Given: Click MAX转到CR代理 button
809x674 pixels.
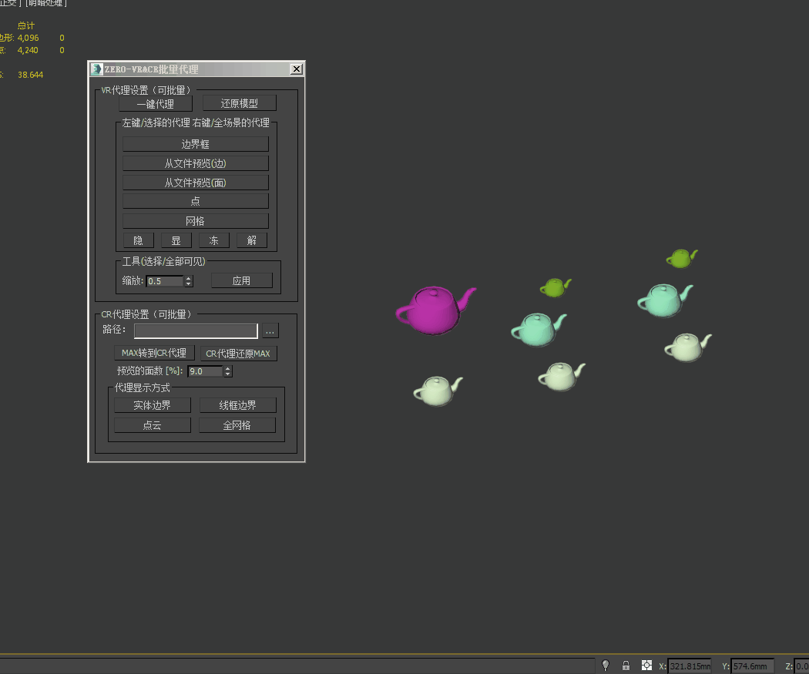Looking at the screenshot, I should click(154, 353).
